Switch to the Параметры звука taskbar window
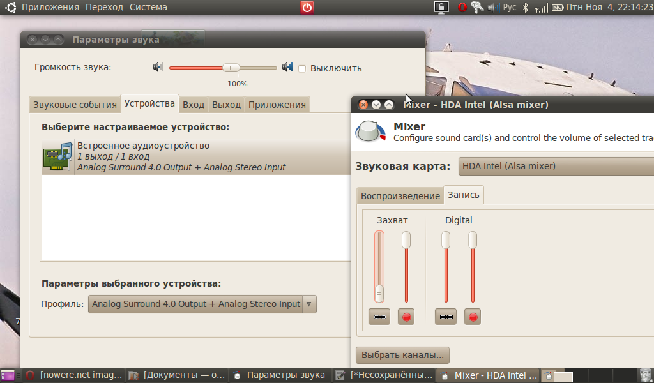This screenshot has width=654, height=383. [280, 375]
